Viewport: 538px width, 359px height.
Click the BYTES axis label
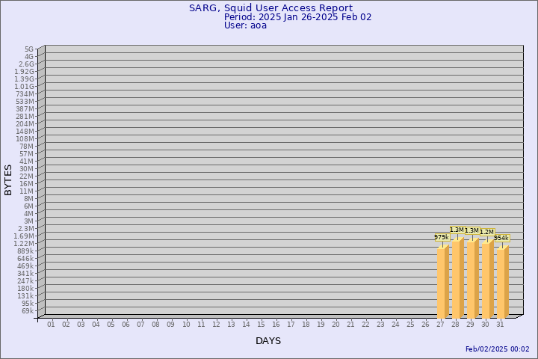click(8, 179)
